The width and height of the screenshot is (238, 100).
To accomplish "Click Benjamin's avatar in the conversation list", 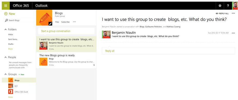I will (x=43, y=46).
